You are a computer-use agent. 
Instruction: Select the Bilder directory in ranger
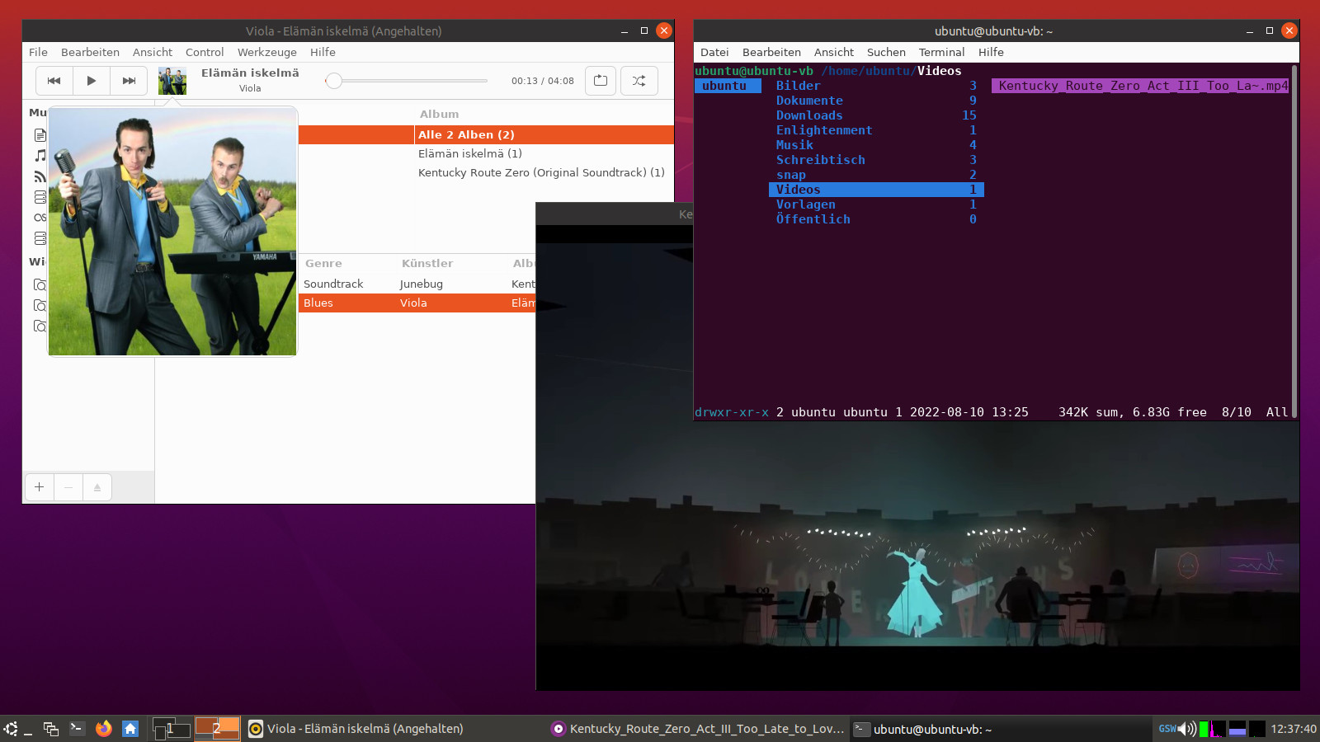pos(876,86)
